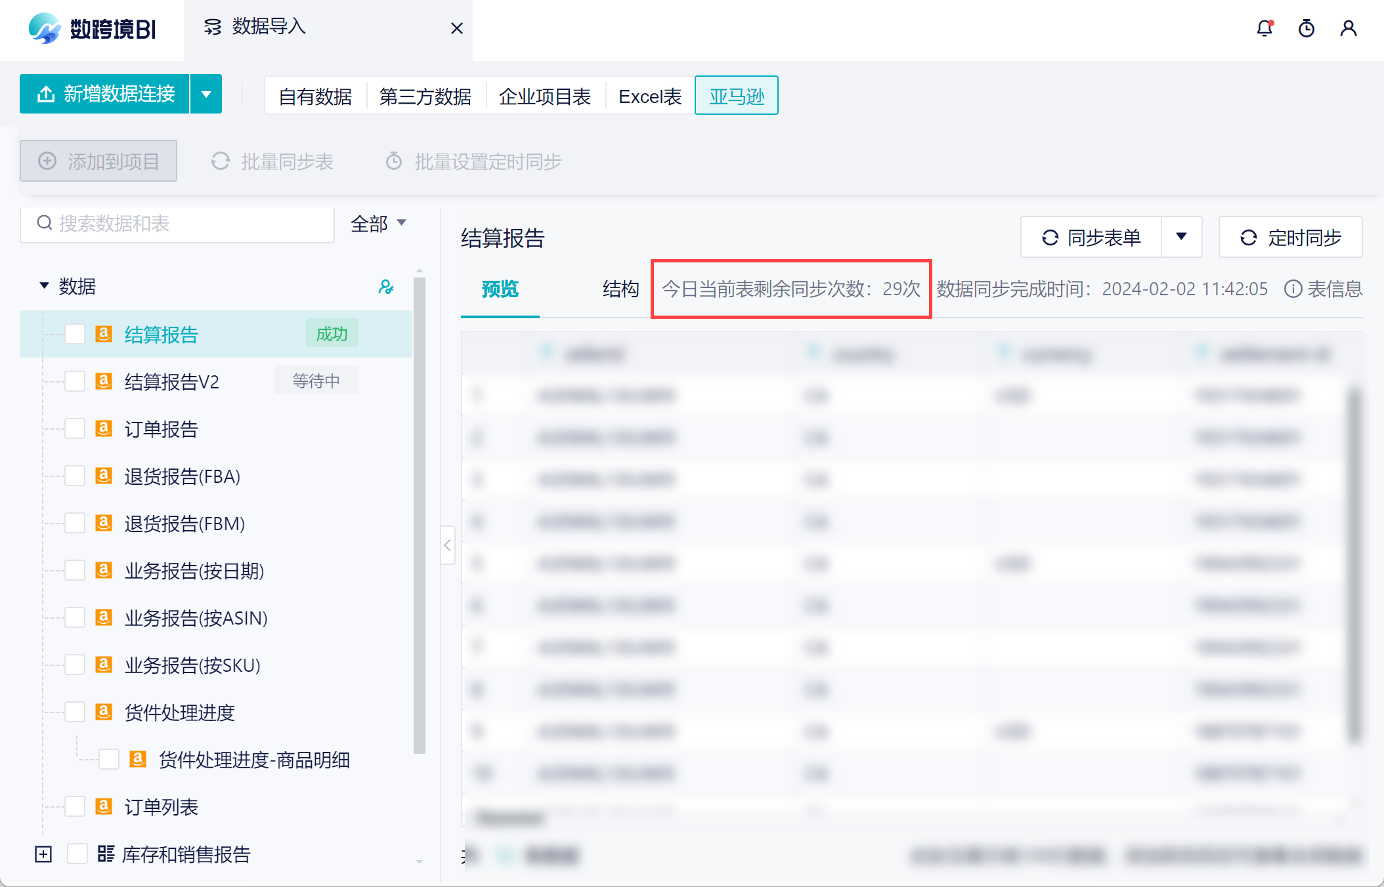Click the user permission icon beside 数据
Image resolution: width=1384 pixels, height=887 pixels.
tap(386, 287)
